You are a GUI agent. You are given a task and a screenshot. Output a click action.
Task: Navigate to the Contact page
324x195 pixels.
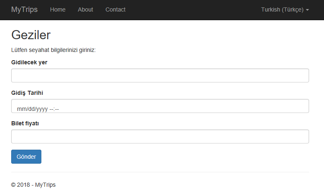click(x=115, y=9)
